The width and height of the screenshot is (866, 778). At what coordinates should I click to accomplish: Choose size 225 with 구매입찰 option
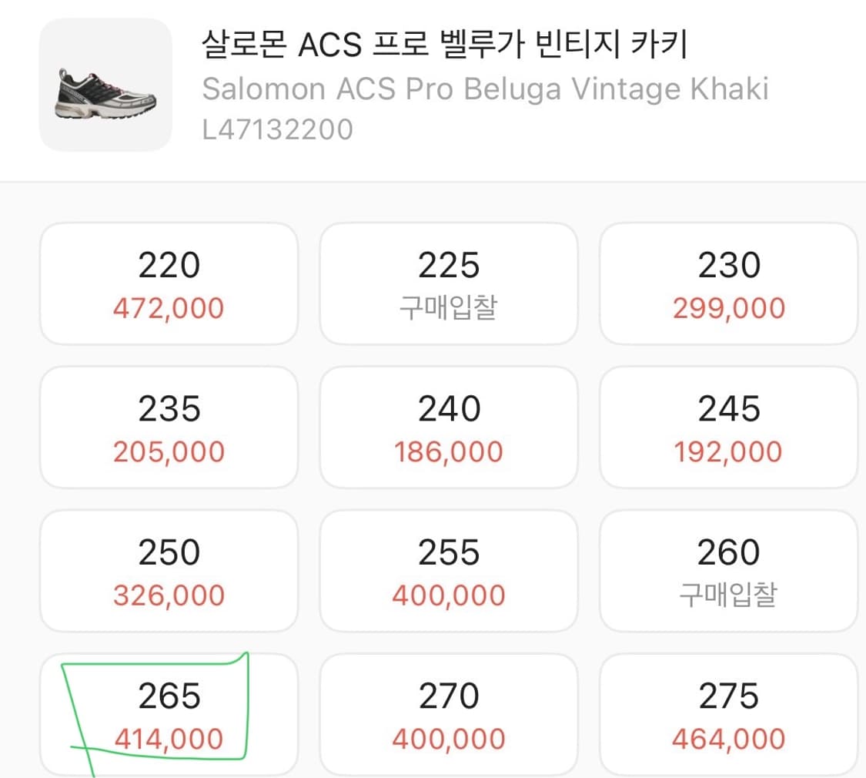pyautogui.click(x=449, y=283)
